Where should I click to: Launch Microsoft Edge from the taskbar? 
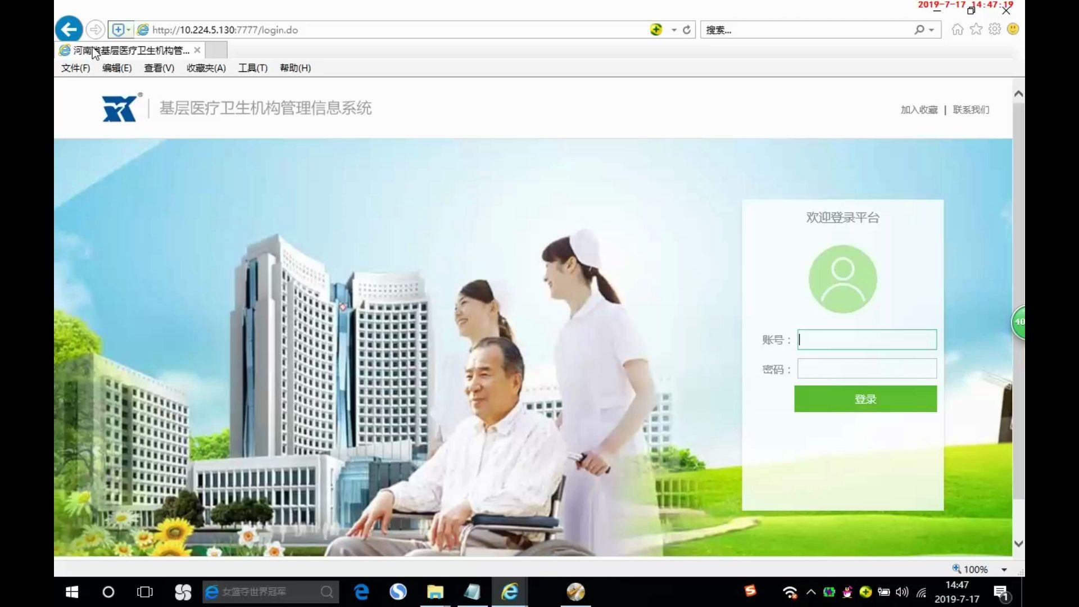point(361,592)
